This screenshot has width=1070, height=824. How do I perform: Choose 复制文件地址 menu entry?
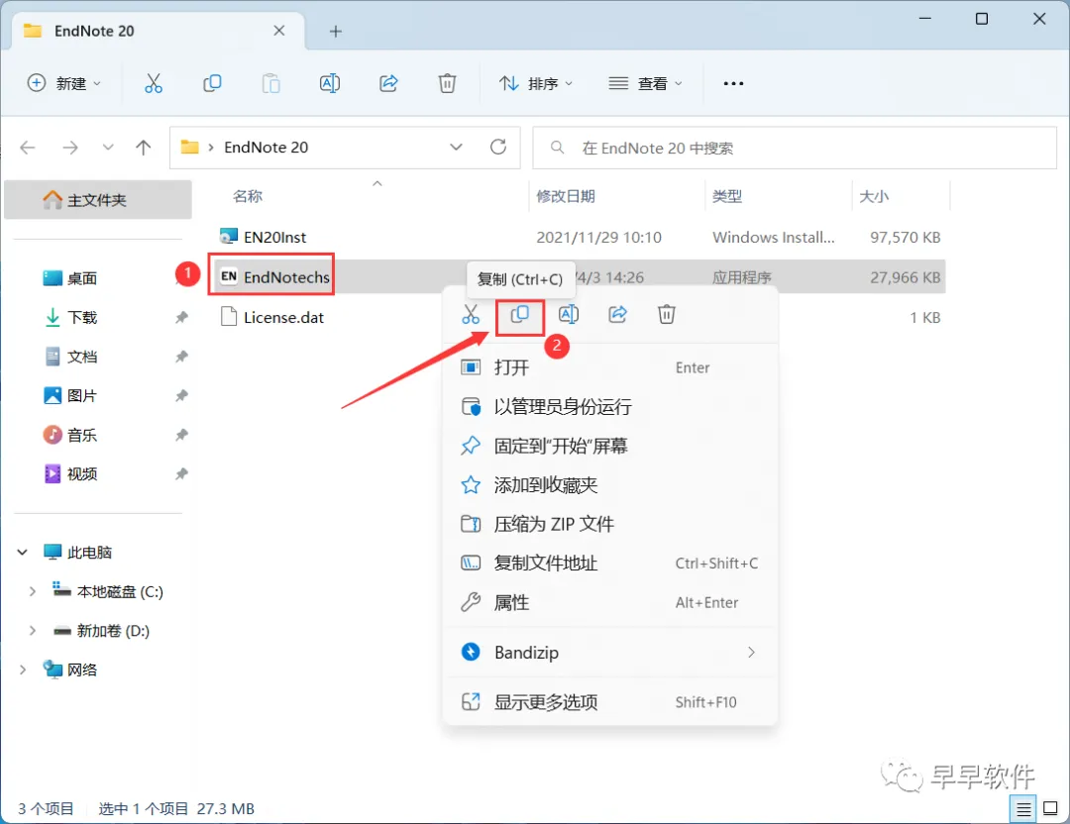pos(610,564)
